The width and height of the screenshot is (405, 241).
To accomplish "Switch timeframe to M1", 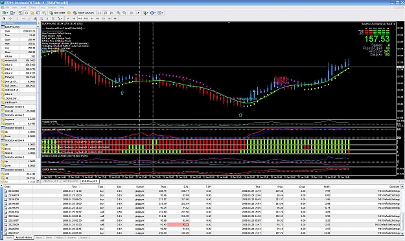I will pos(68,19).
